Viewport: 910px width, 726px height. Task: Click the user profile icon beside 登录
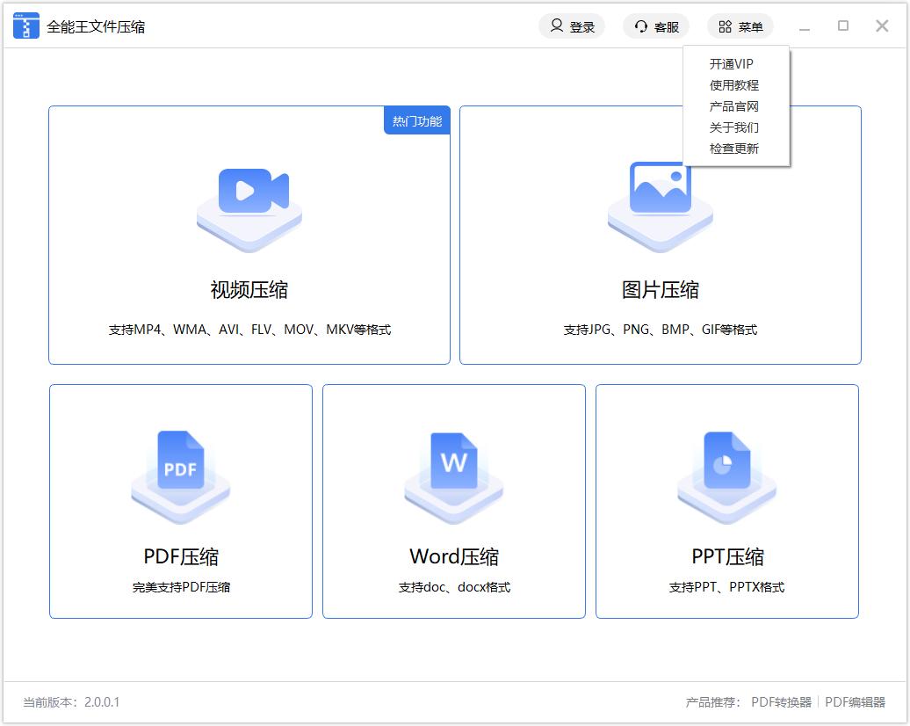click(556, 26)
